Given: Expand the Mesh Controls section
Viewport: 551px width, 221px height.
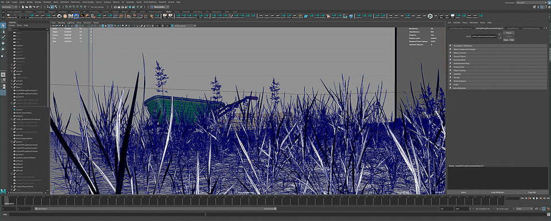Looking at the screenshot, I should tap(498, 53).
